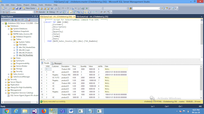The height and width of the screenshot is (114, 204).
Task: Click the New Query toolbar button
Action: click(x=29, y=8)
